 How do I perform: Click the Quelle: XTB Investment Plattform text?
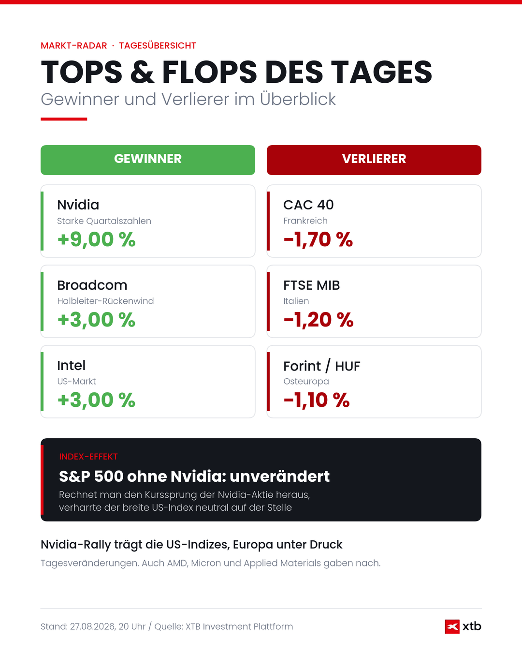(224, 626)
